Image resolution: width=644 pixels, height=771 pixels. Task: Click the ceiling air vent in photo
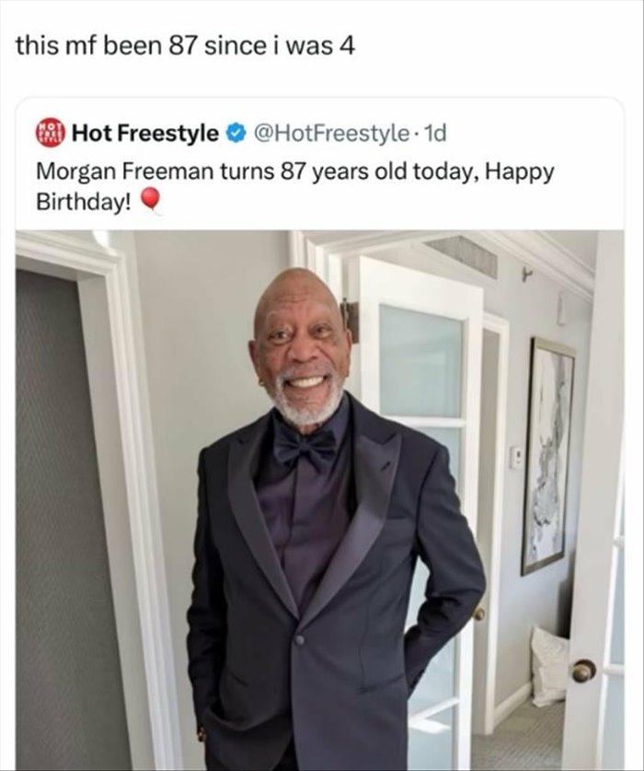coord(460,251)
